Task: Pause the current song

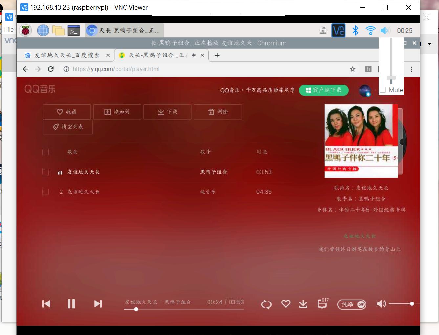Action: [71, 304]
